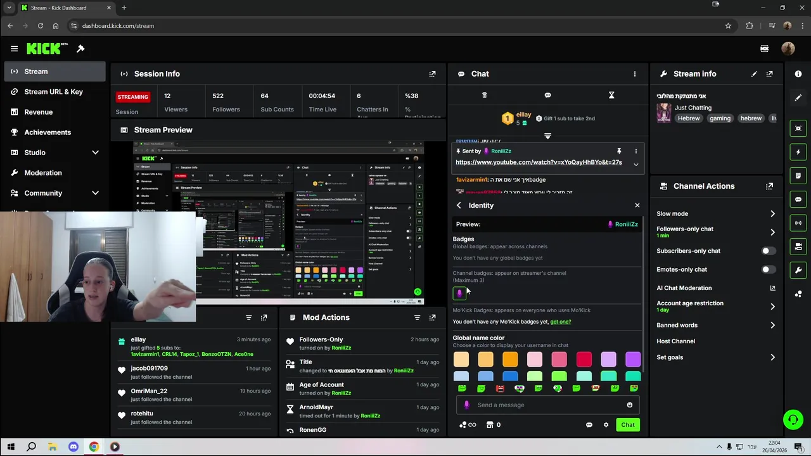Expand the Community sidebar section
Screen dimensions: 811x456
95,193
